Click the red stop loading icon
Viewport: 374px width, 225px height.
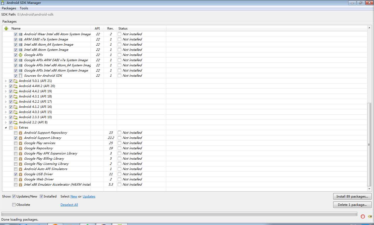[x=363, y=216]
